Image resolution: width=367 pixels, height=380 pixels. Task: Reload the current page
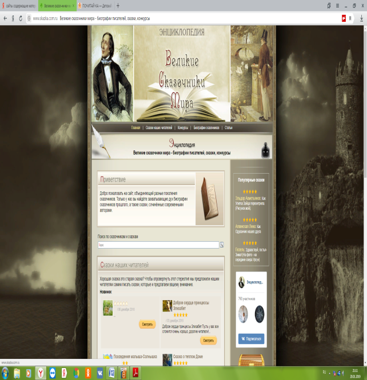point(21,18)
